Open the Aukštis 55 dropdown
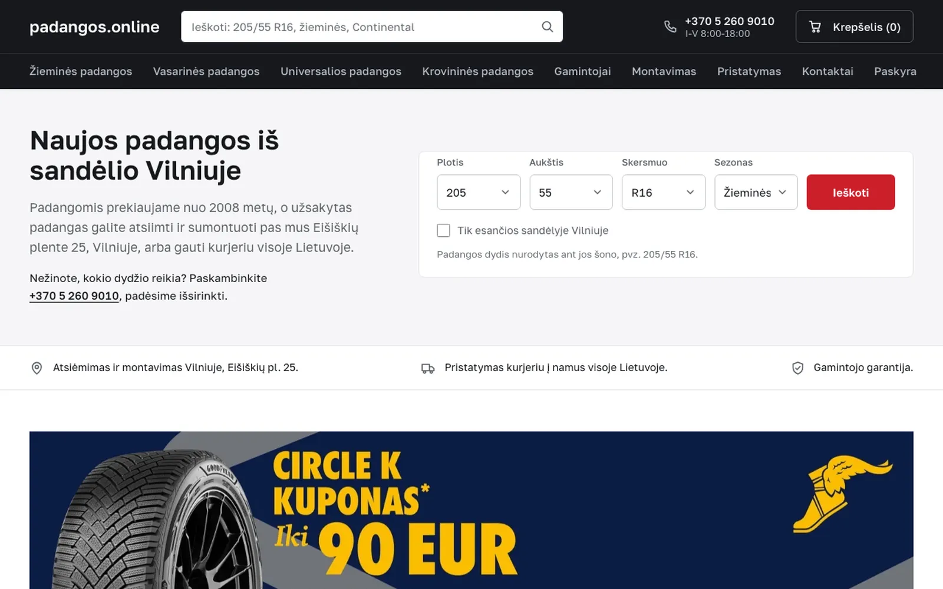Screen dimensions: 943x589 pos(571,192)
